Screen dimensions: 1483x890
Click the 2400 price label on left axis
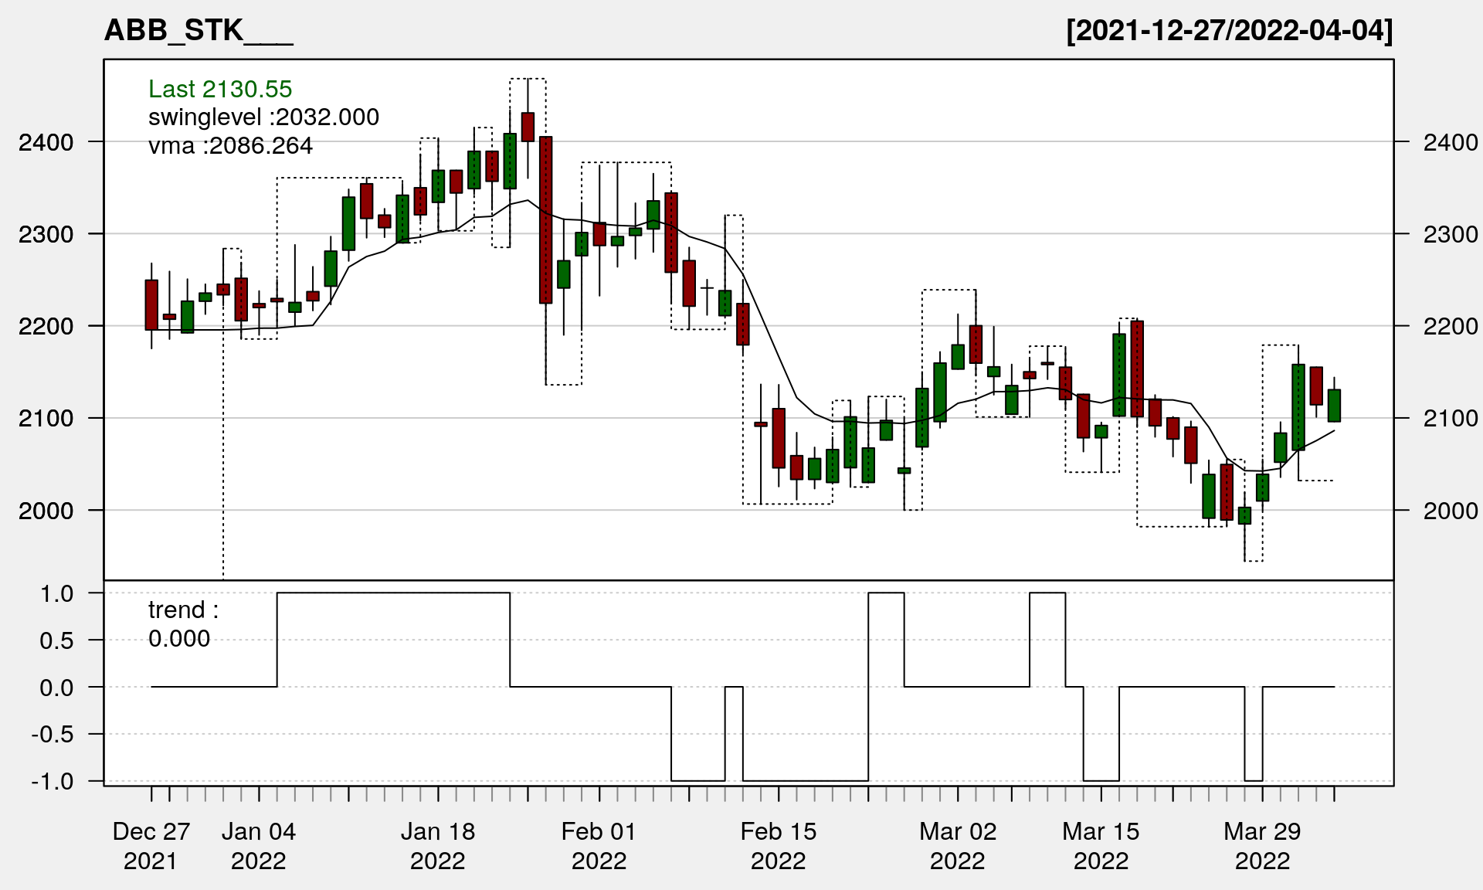[x=46, y=143]
